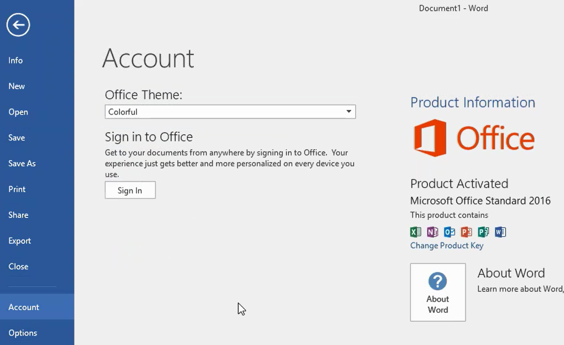Open the Office Theme dropdown
This screenshot has width=564, height=345.
(x=230, y=112)
